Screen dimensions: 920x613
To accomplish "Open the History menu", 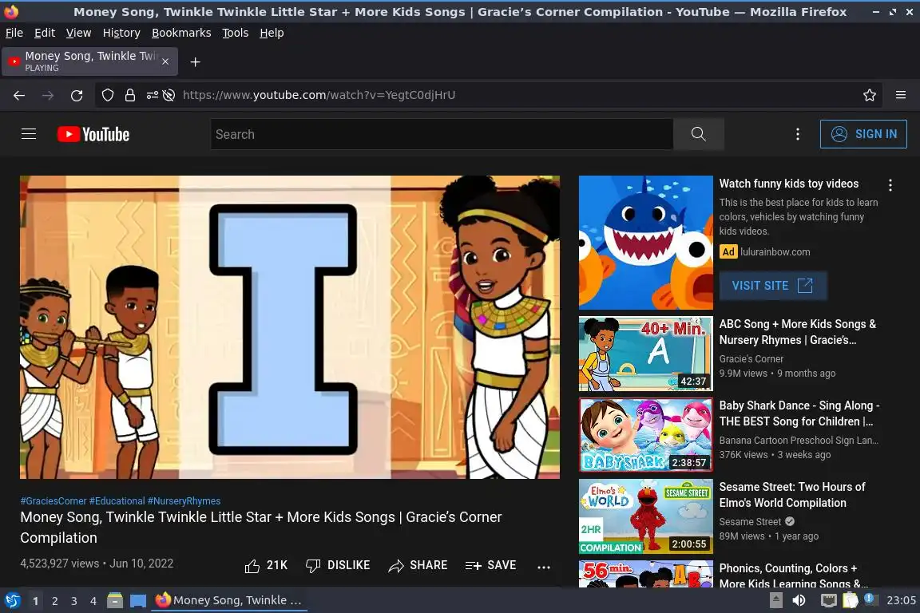I will (121, 33).
